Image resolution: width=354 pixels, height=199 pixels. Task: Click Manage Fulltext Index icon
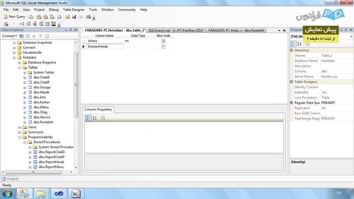coord(35,24)
